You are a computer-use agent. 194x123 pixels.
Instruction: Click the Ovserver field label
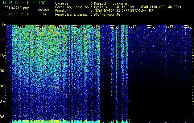coord(63,3)
